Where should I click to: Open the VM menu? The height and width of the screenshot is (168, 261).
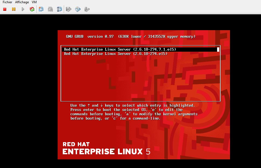click(x=34, y=2)
